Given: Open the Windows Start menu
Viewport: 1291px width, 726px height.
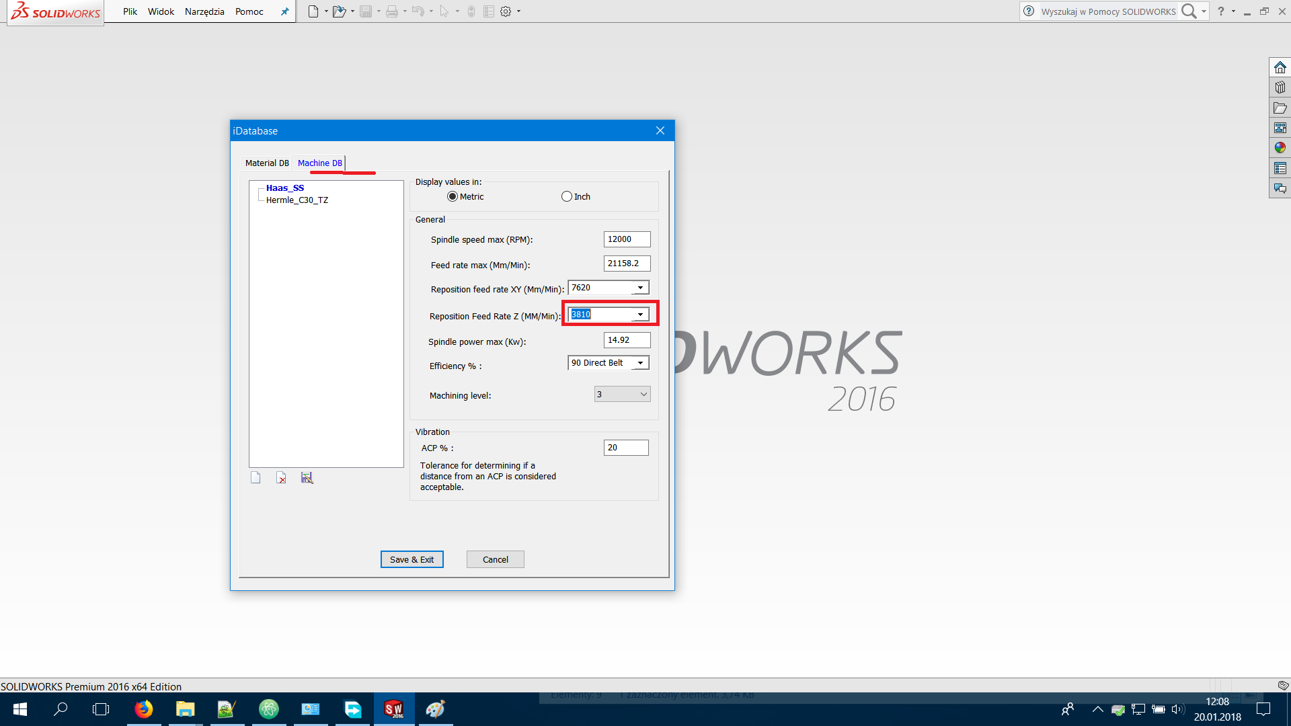Looking at the screenshot, I should [20, 709].
